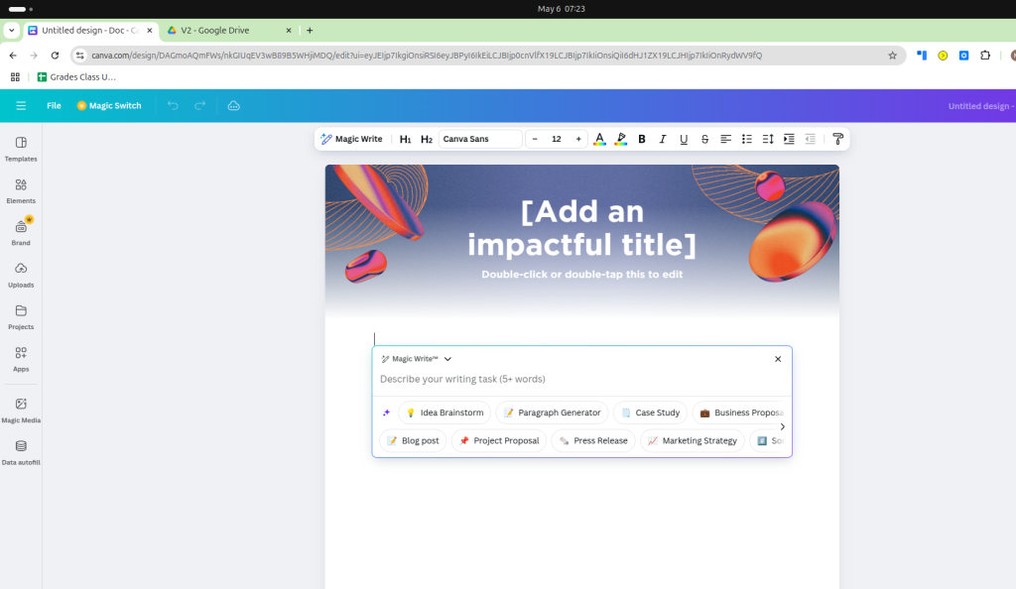The height and width of the screenshot is (589, 1016).
Task: Show more suggestions with right chevron
Action: pyautogui.click(x=782, y=426)
